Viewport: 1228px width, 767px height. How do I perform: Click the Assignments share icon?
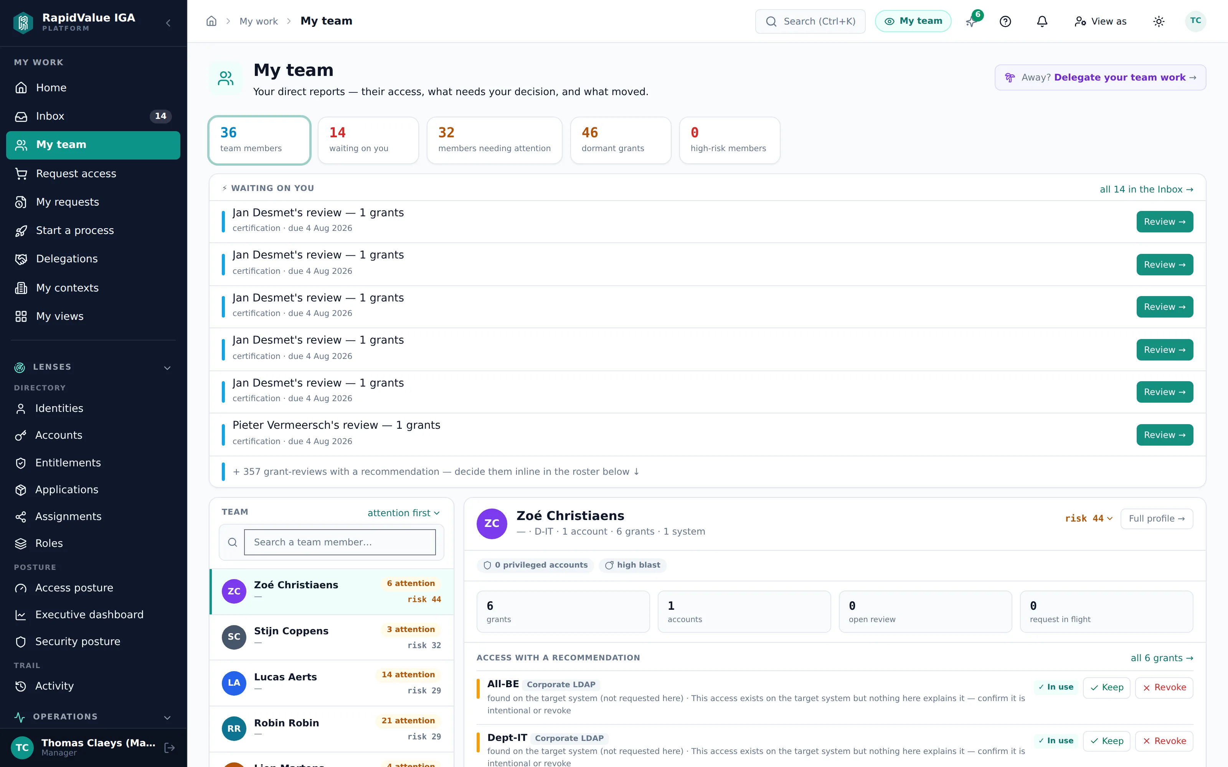[20, 517]
